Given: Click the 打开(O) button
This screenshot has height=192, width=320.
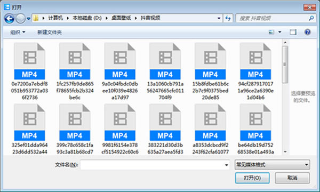Looking at the screenshot, I should (x=252, y=178).
